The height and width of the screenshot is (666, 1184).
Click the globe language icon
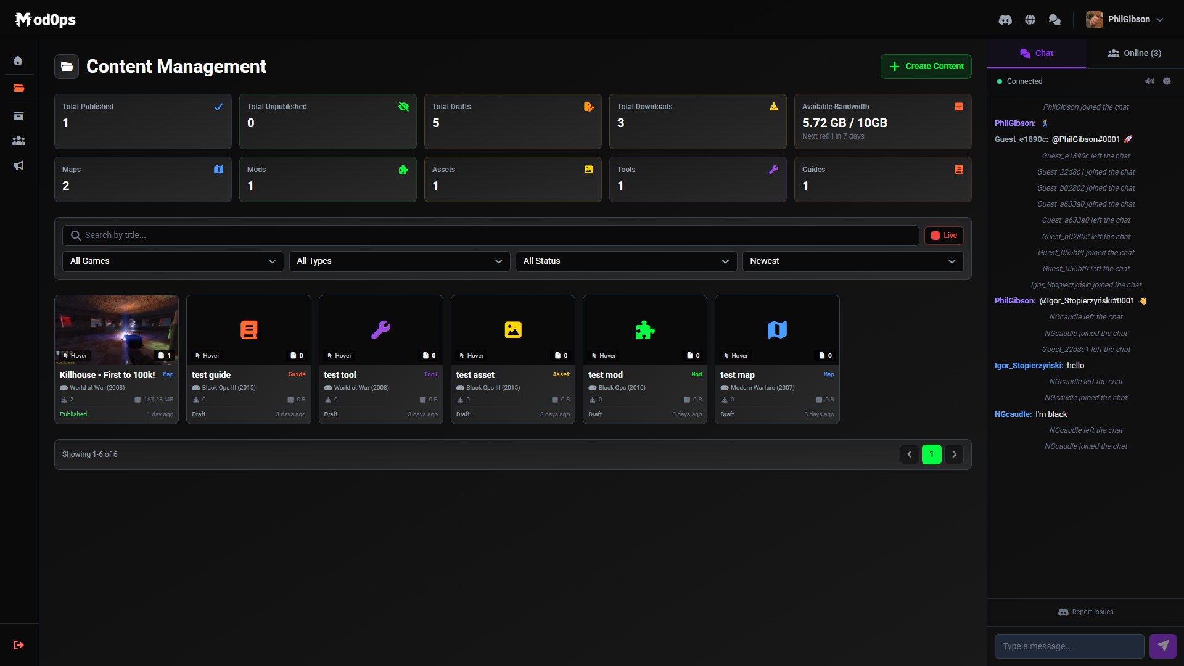click(x=1030, y=20)
